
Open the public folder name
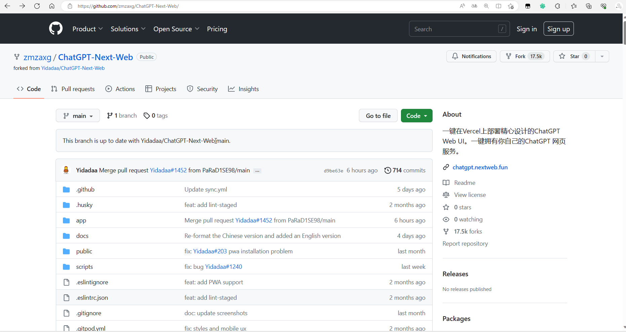pos(84,251)
